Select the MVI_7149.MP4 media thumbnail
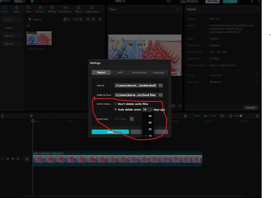 pyautogui.click(x=39, y=38)
